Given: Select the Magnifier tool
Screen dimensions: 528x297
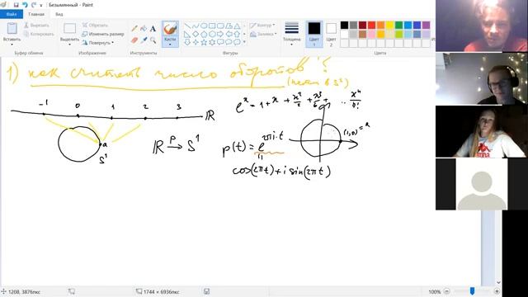Looking at the screenshot, I should 153,40.
